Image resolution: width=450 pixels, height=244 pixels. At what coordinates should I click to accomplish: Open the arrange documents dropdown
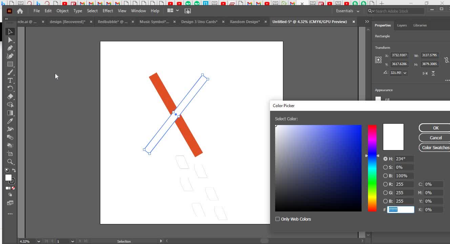click(173, 11)
